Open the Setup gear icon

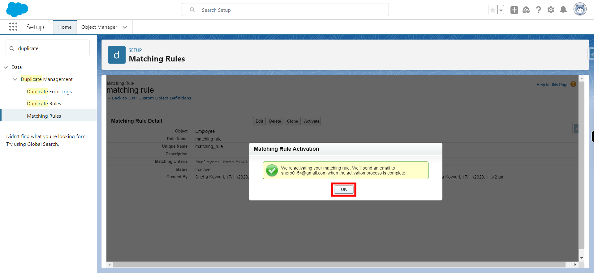click(x=551, y=10)
